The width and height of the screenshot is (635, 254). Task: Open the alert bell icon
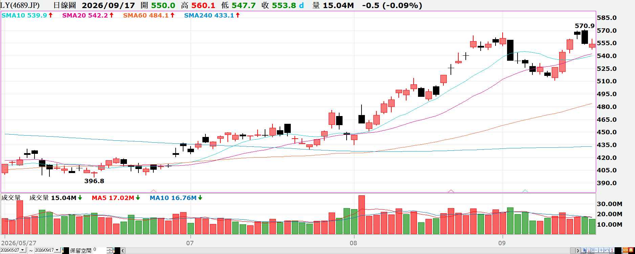(631, 250)
